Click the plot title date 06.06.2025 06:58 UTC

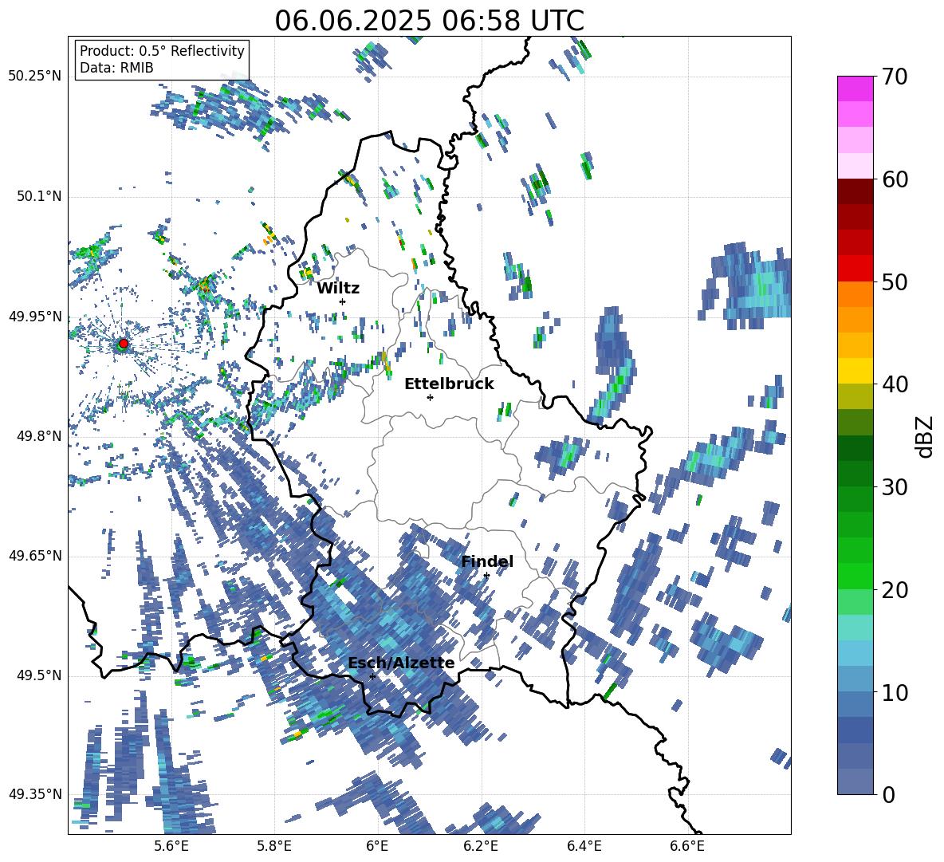[429, 21]
